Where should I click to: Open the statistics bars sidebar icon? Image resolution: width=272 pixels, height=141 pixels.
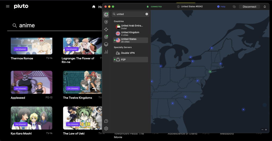[106, 52]
